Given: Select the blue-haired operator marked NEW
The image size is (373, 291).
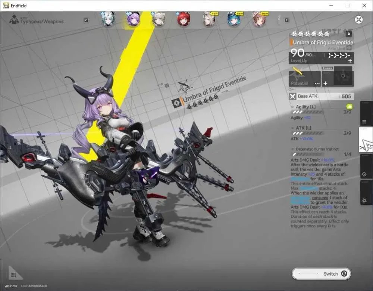Looking at the screenshot, I should (x=234, y=19).
